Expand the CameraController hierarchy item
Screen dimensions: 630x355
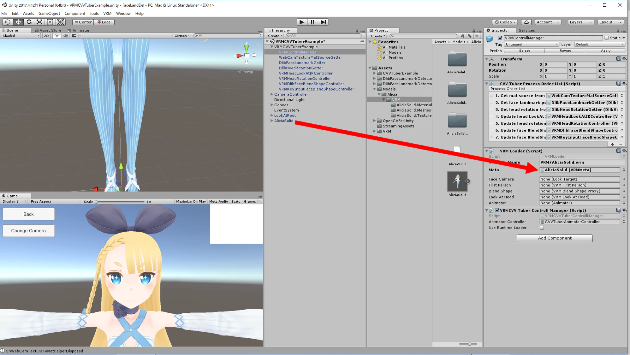click(x=272, y=94)
